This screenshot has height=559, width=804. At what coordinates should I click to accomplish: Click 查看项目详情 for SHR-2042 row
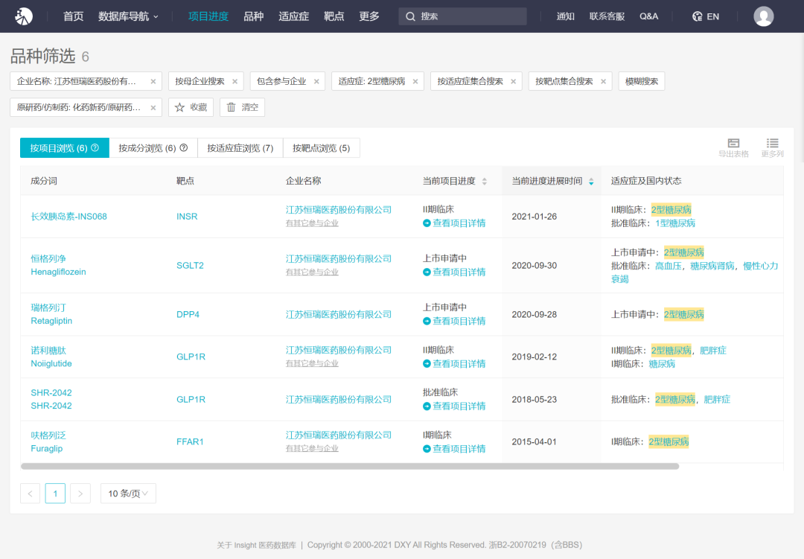click(x=454, y=406)
